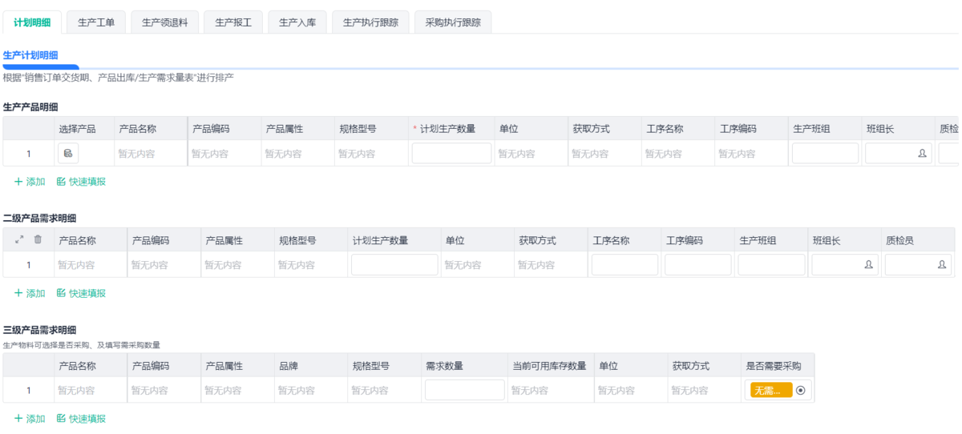Click person icon in 二级产品需求明细 班组长 field
962x434 pixels.
coord(868,264)
